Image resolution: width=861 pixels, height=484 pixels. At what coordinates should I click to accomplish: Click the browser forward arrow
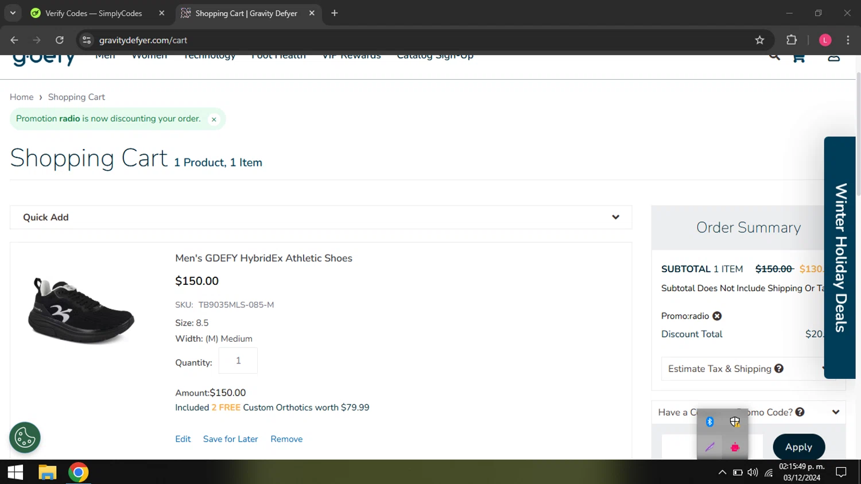(x=37, y=40)
